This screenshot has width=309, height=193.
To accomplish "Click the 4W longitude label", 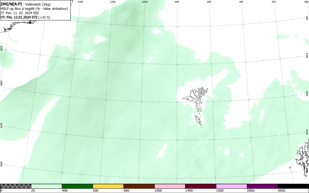I will [x=241, y=2].
